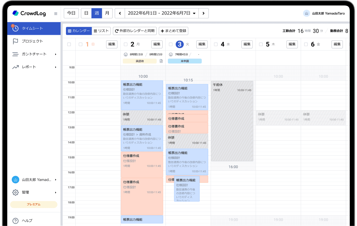Go to next week with right arrow
The height and width of the screenshot is (226, 357).
coord(204,13)
